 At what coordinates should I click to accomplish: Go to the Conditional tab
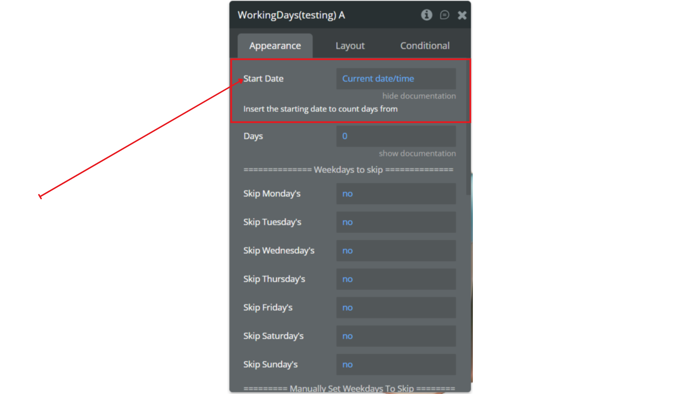pyautogui.click(x=425, y=46)
